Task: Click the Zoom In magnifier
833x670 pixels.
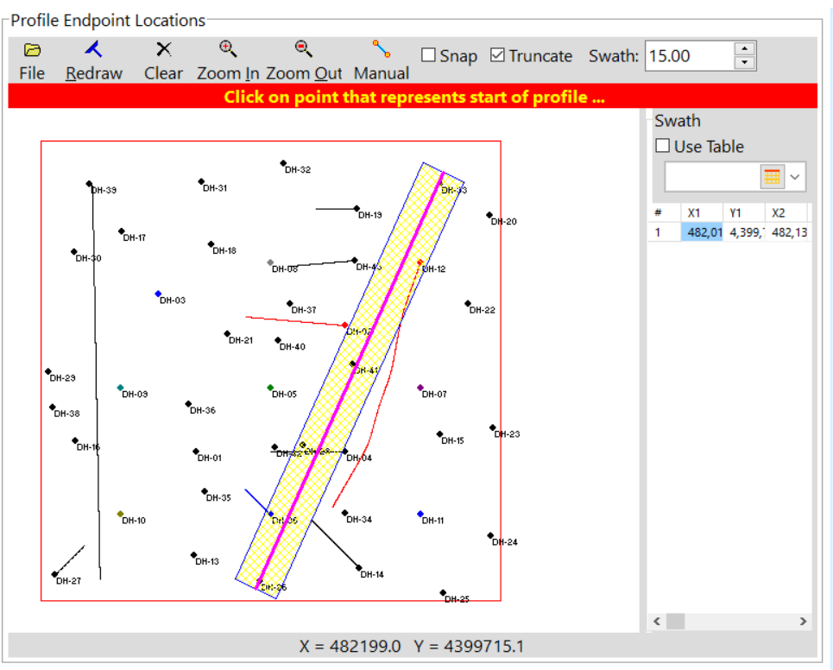Action: click(228, 49)
